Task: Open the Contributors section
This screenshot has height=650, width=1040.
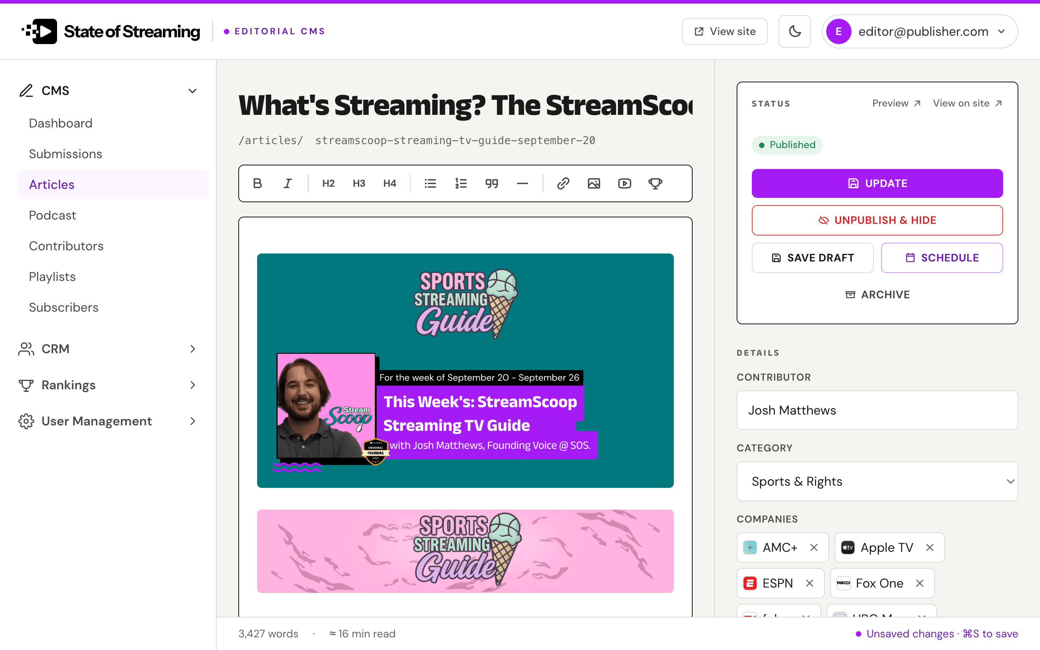Action: (113, 246)
